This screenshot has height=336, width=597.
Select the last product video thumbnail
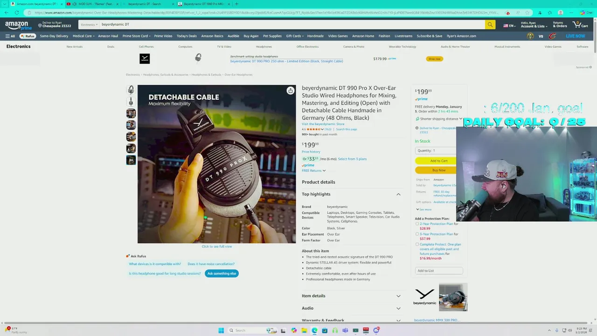coord(131,160)
